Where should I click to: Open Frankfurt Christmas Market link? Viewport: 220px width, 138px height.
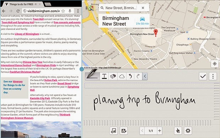coord(25,72)
